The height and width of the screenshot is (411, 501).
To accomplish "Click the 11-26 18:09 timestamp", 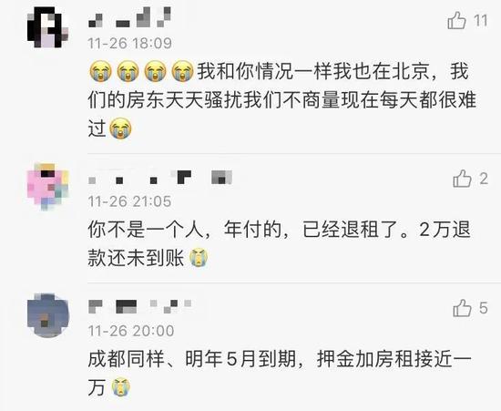I will point(129,43).
